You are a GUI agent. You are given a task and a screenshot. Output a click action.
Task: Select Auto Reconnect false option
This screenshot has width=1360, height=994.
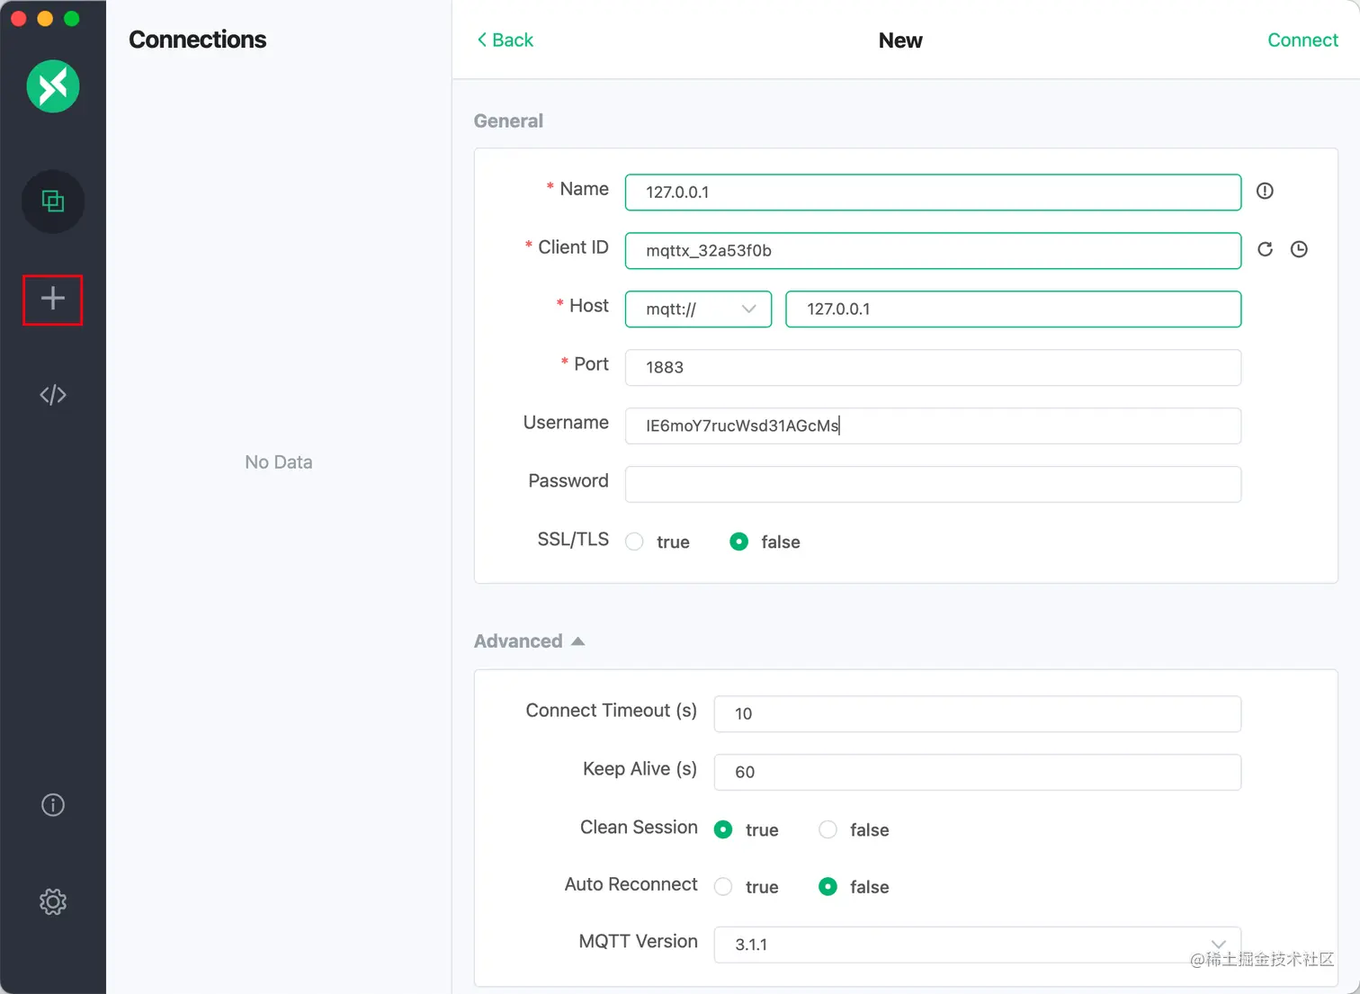(828, 887)
